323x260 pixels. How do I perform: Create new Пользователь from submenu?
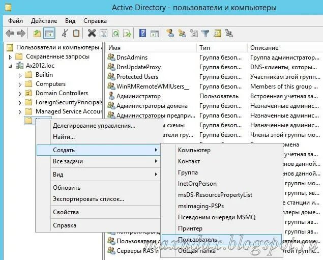[x=222, y=240]
